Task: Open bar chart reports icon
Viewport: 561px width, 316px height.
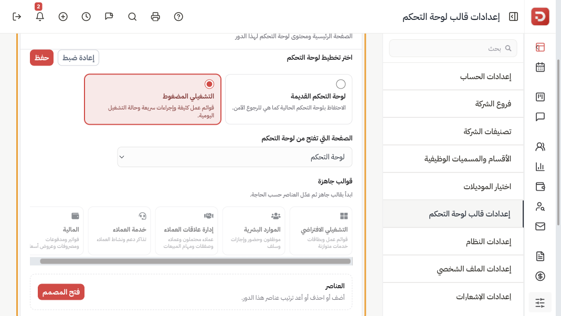Action: [540, 167]
